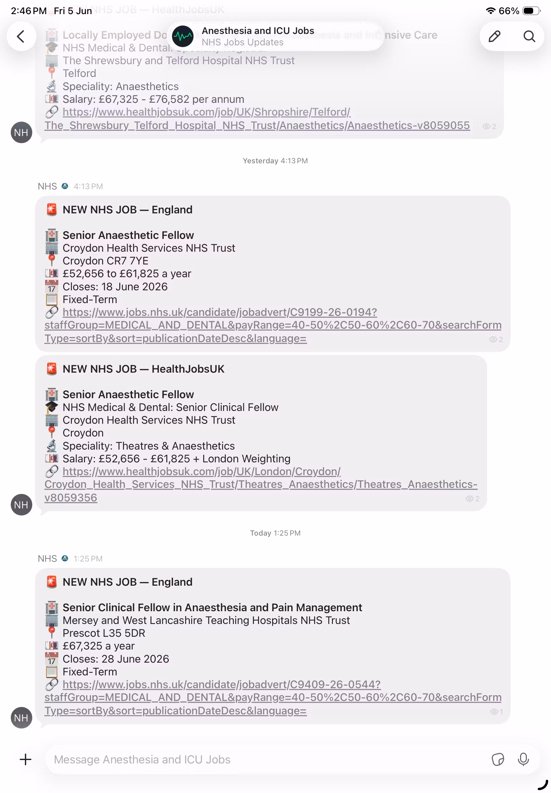Tap NHS sender name at 1:25 PM
The width and height of the screenshot is (551, 793).
tap(47, 558)
